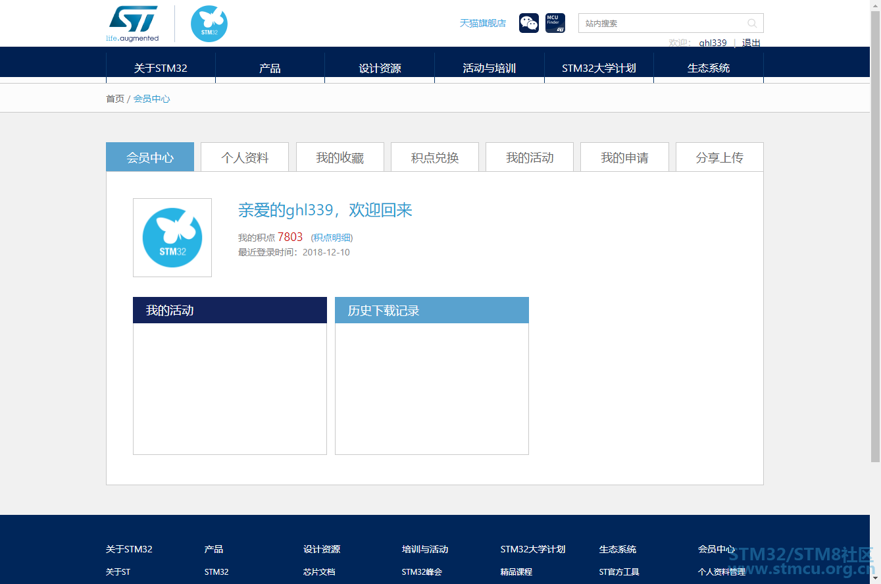Click the ghl339 username link in header
Image resolution: width=881 pixels, height=584 pixels.
click(x=713, y=43)
